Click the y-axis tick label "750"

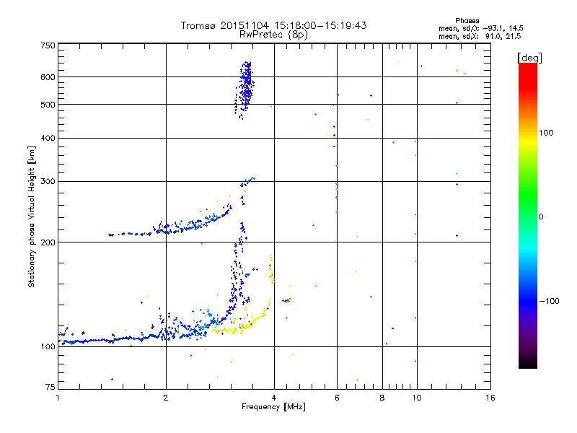(x=48, y=45)
